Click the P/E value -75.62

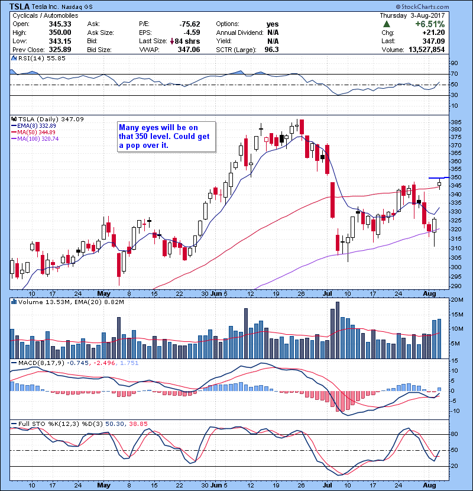tap(190, 24)
